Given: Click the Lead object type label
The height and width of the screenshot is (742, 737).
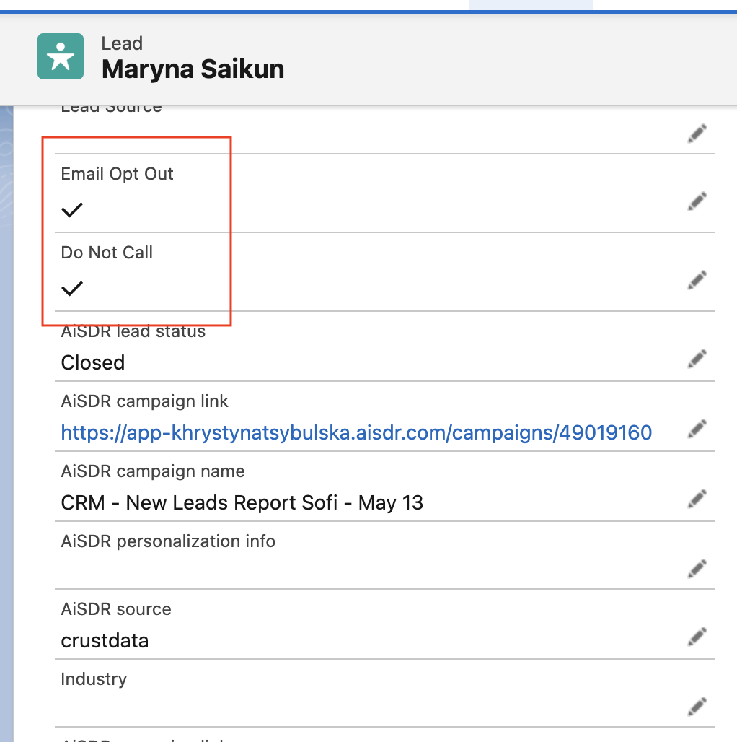Looking at the screenshot, I should click(x=122, y=43).
